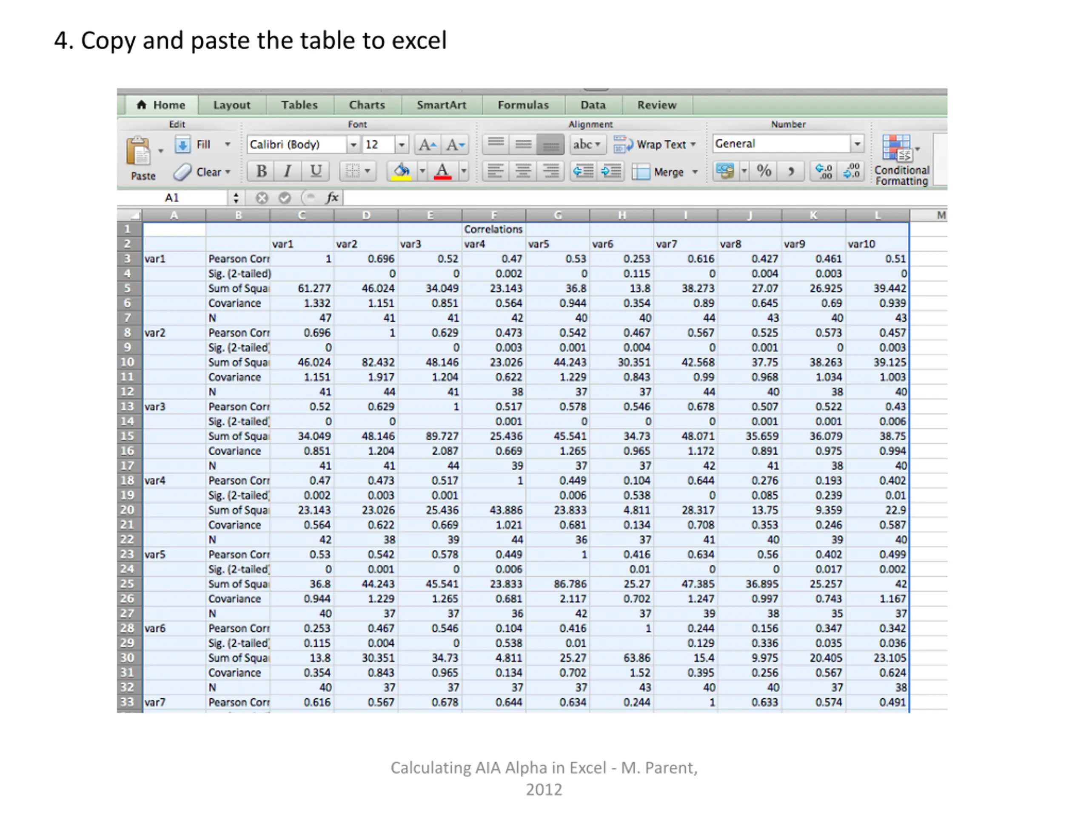This screenshot has height=816, width=1089.
Task: Open the fx Formula Builder icon
Action: pyautogui.click(x=332, y=198)
